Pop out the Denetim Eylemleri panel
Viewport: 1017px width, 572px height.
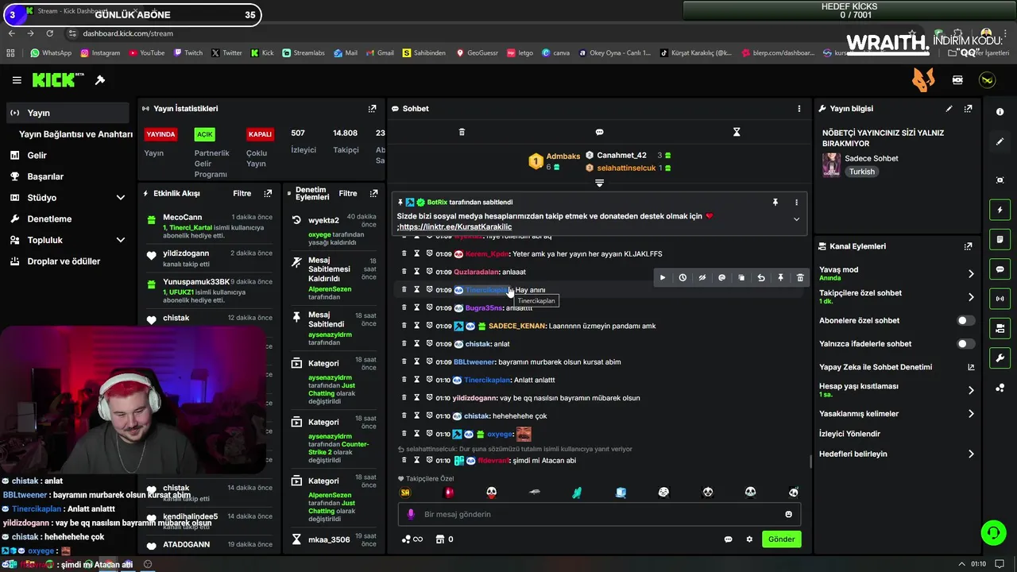pos(373,193)
